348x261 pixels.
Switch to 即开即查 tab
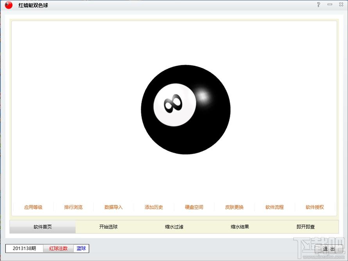[306, 227]
